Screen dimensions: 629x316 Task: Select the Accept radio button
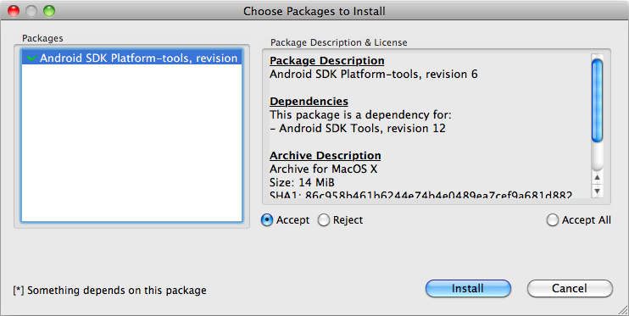point(267,219)
